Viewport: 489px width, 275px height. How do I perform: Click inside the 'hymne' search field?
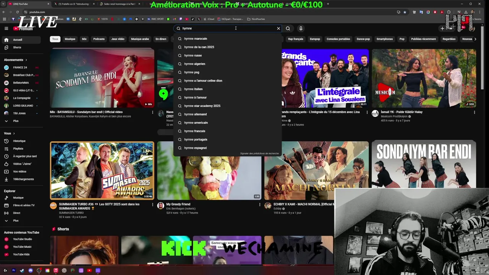228,28
